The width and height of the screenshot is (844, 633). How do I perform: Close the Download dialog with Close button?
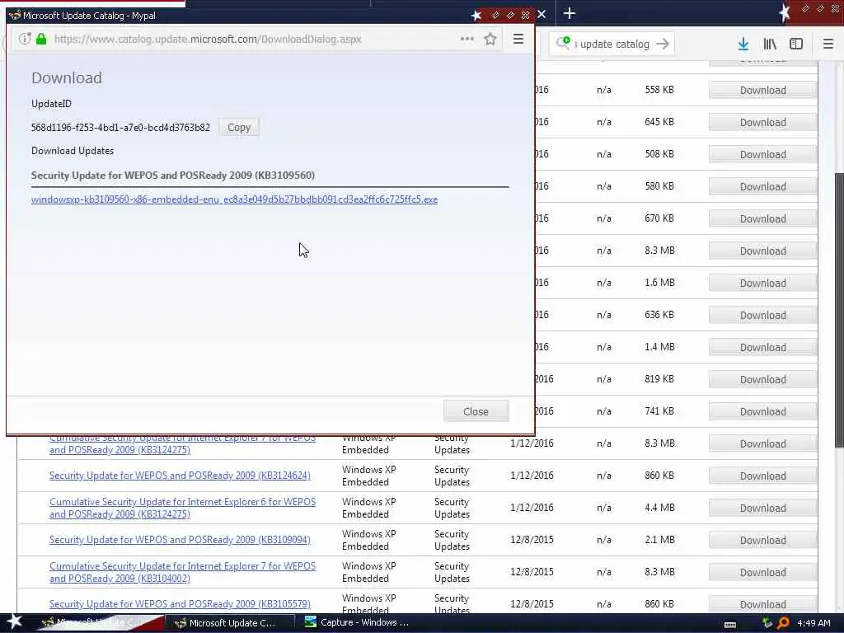pyautogui.click(x=476, y=411)
